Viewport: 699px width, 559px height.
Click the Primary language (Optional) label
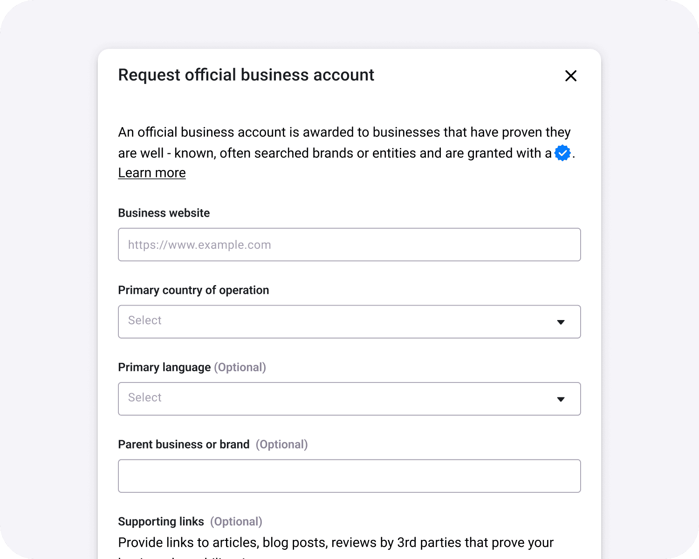[192, 367]
